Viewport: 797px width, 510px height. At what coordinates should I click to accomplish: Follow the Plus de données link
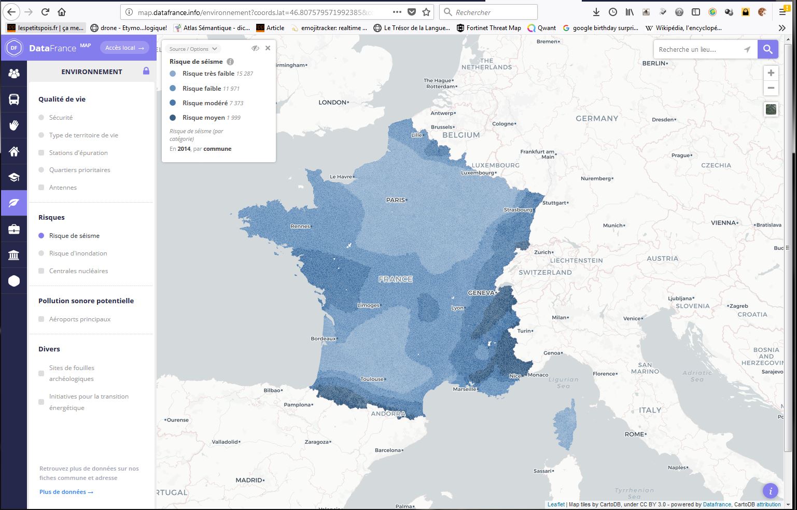click(x=66, y=492)
